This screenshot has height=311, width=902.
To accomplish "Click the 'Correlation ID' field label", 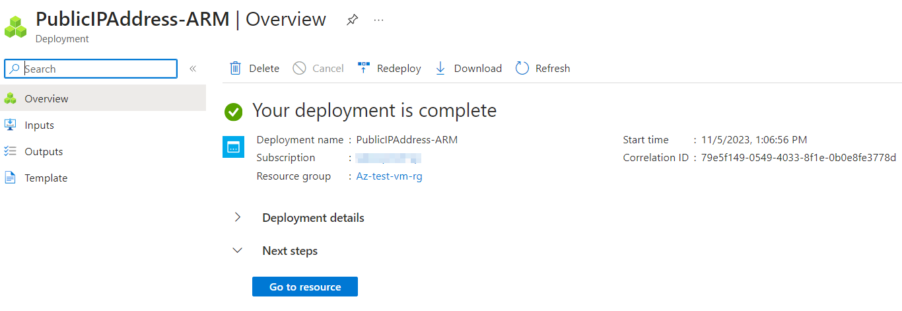I will 656,157.
